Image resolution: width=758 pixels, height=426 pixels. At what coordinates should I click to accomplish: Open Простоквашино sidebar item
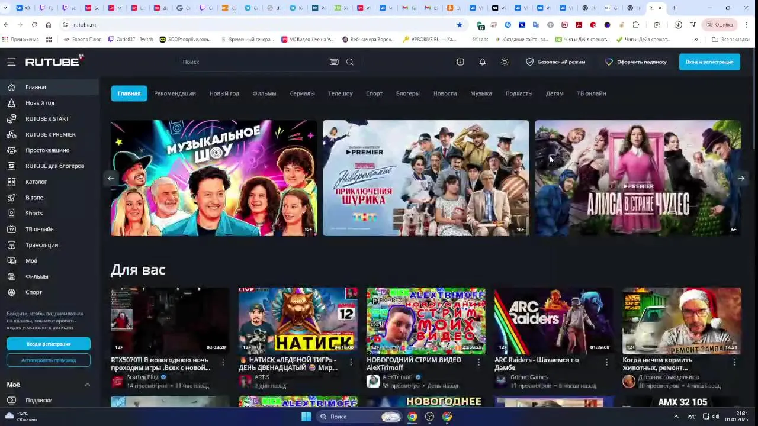pyautogui.click(x=50, y=150)
